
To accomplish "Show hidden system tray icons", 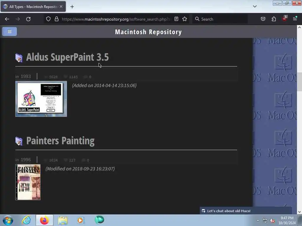I will [x=258, y=220].
